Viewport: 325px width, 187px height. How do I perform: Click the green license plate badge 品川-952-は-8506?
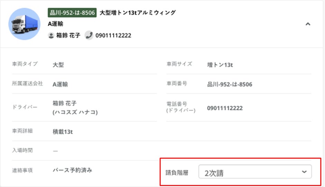pos(72,13)
